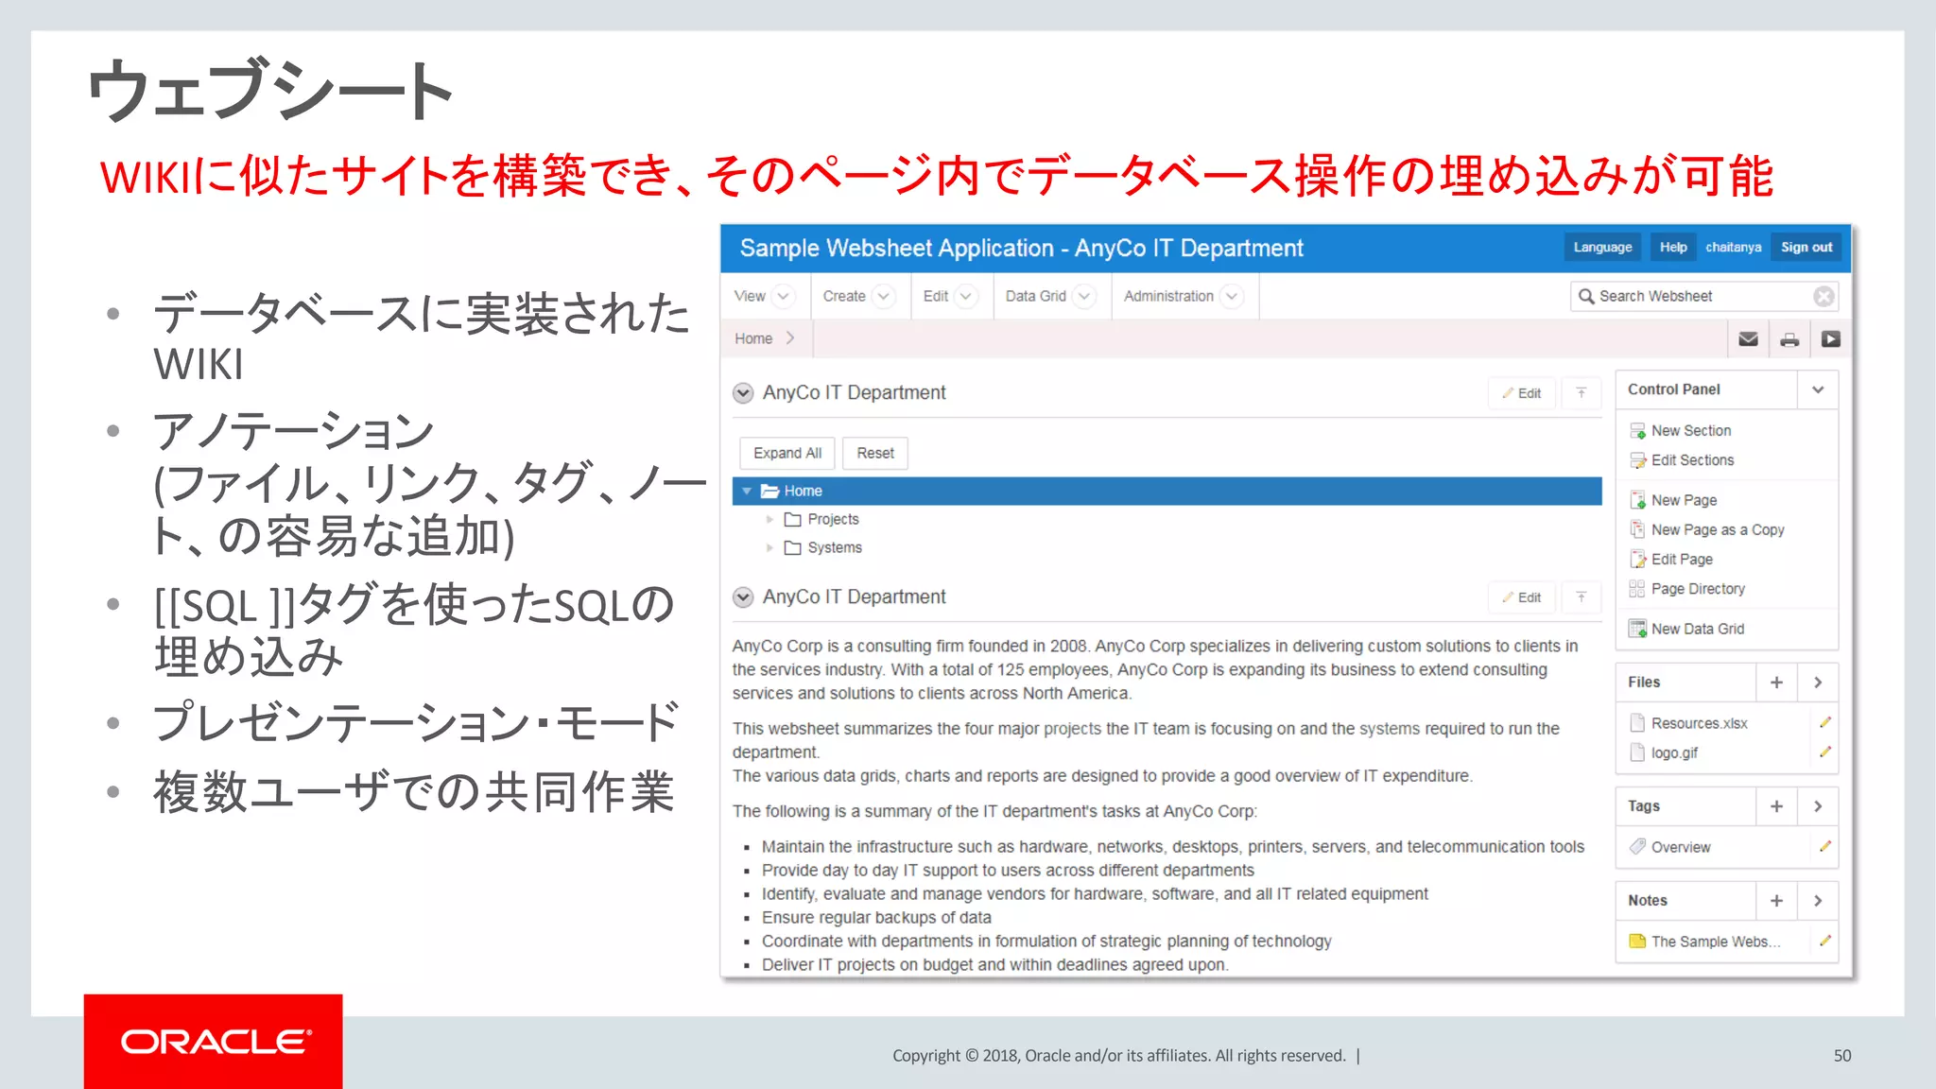The width and height of the screenshot is (1936, 1089).
Task: Click the New Data Grid link
Action: point(1697,630)
